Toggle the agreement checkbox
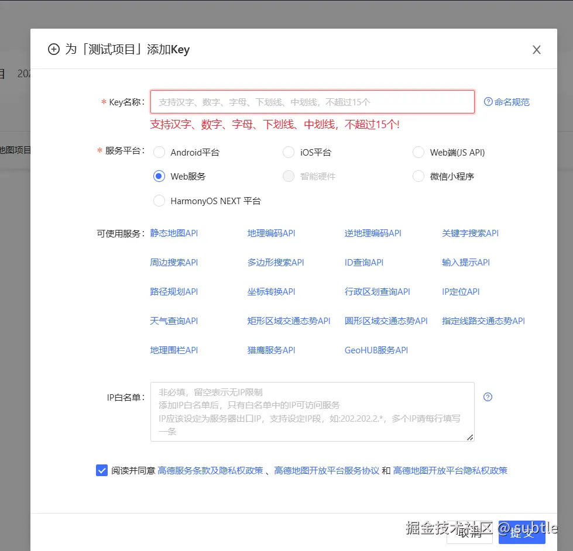The width and height of the screenshot is (573, 551). [102, 470]
